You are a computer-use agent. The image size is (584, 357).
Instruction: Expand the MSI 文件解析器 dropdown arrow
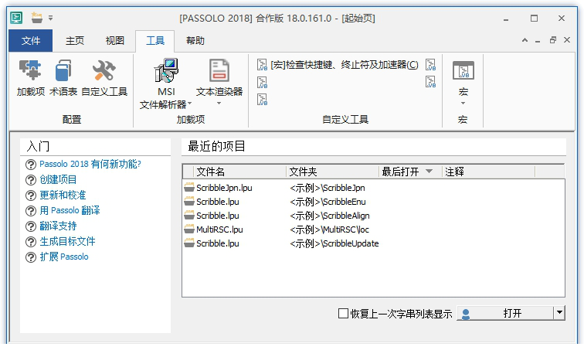click(189, 104)
